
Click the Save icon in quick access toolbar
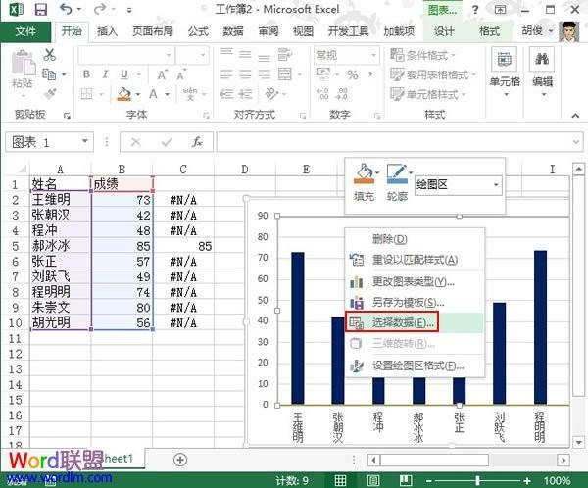pyautogui.click(x=40, y=10)
